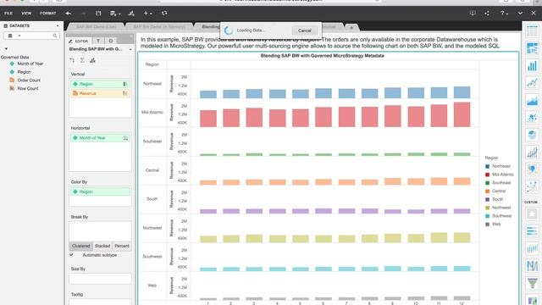This screenshot has height=305, width=542.
Task: Click the Totals sigma icon in Editor
Action: click(82, 60)
